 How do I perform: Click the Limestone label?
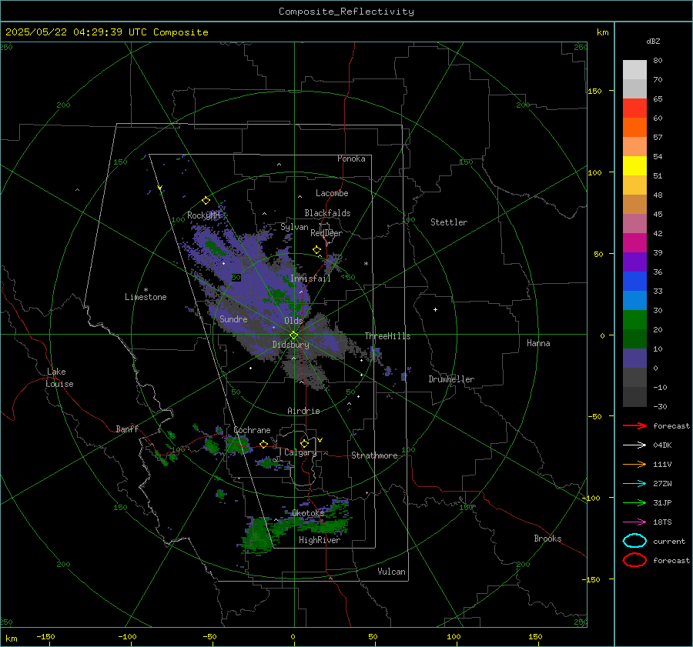point(146,297)
